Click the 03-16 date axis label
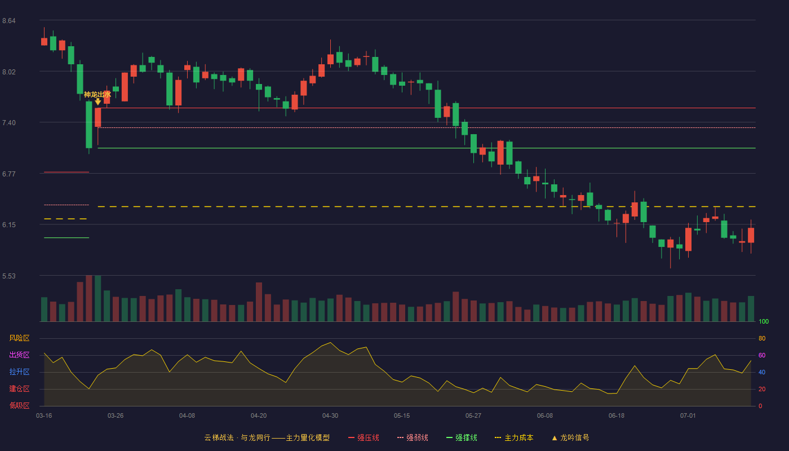789x451 pixels. (x=44, y=415)
